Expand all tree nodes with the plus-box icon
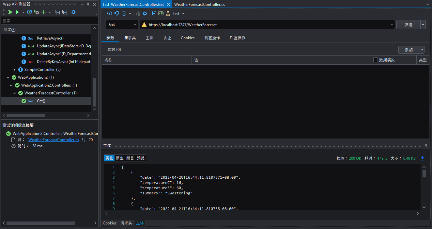The image size is (432, 229). [x=57, y=12]
